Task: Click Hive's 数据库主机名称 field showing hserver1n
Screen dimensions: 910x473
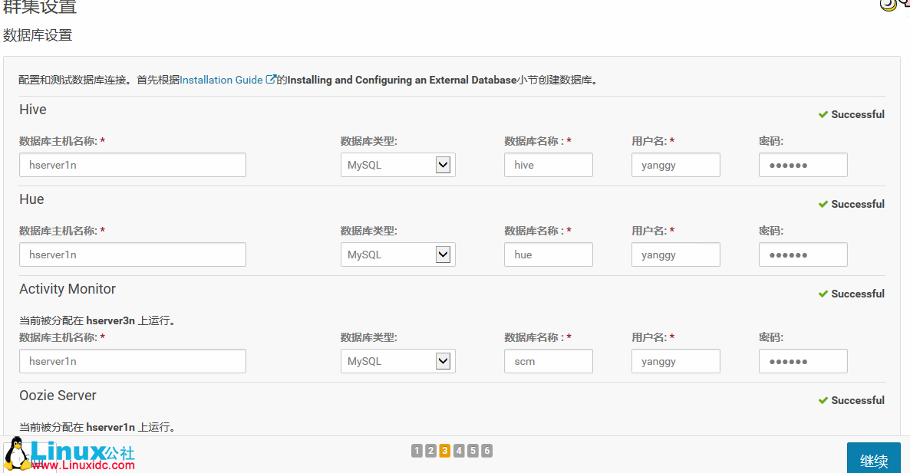Action: (x=132, y=164)
